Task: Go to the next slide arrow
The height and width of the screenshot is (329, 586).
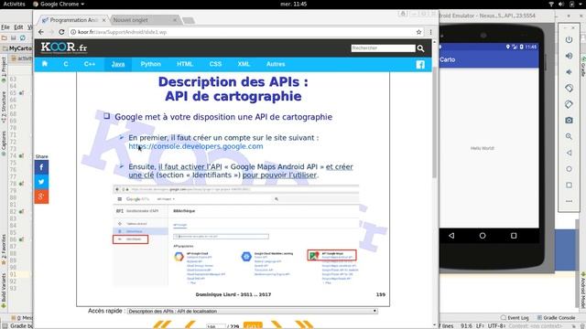Action: [x=277, y=324]
